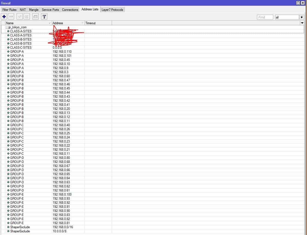Click address 192.168.0.68
The width and height of the screenshot is (307, 235).
(x=61, y=162)
